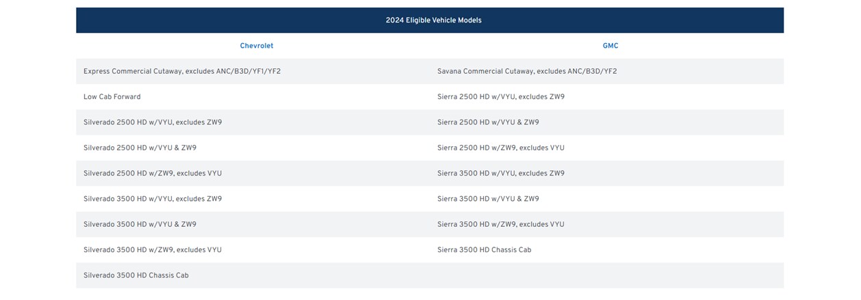Viewport: 861px width, 300px height.
Task: Click Sierra 3500 HD Chassis Cab
Action: (485, 250)
